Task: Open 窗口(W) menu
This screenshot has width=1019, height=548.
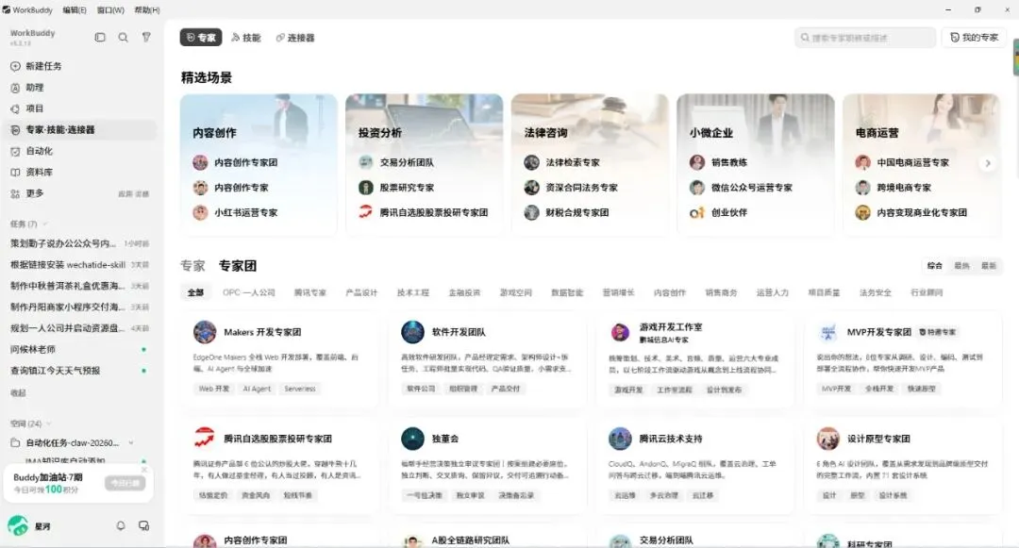Action: 110,9
